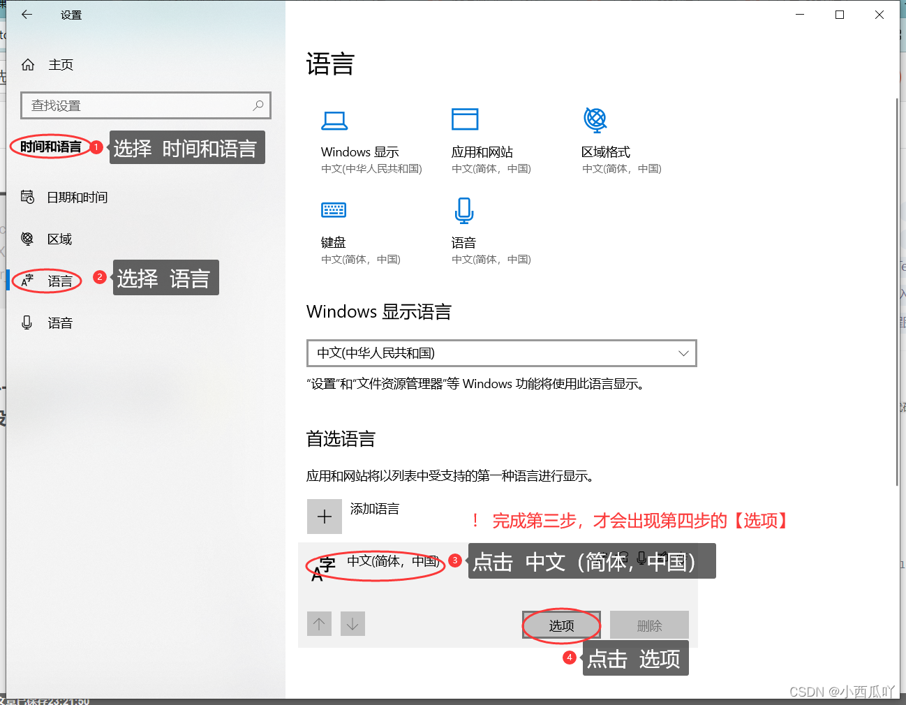Click the 删除 button
The height and width of the screenshot is (705, 906).
[x=649, y=625]
